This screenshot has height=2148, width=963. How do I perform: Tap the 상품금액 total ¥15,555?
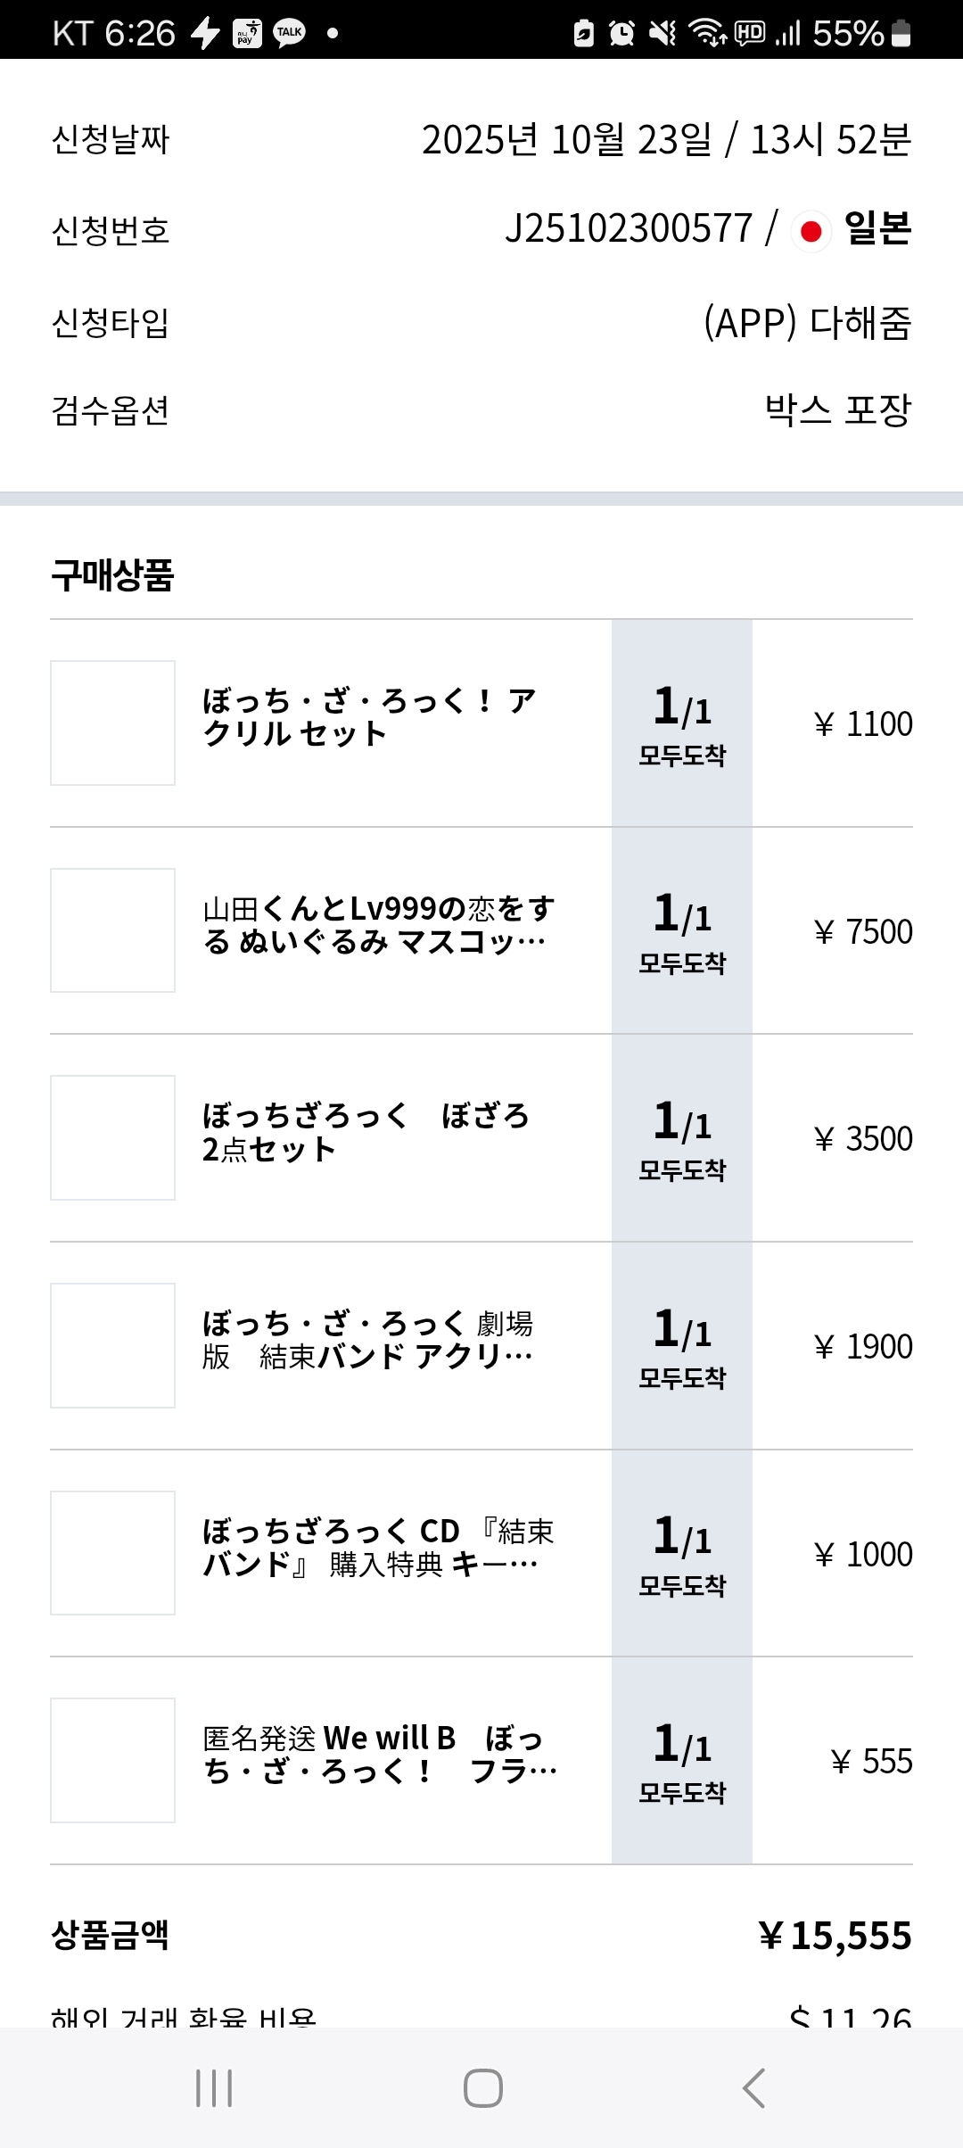[835, 1936]
